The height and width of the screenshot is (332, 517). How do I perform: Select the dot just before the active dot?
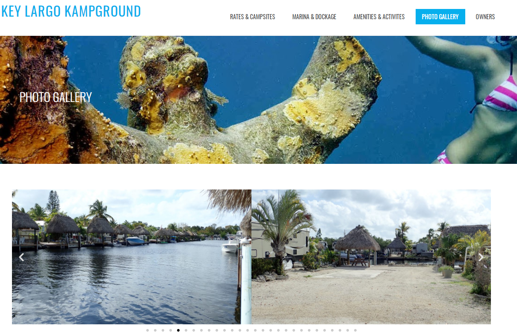click(171, 330)
